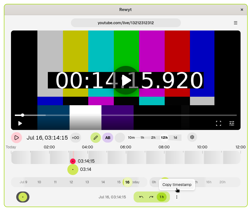
Task: Click the undo arrow icon
Action: pyautogui.click(x=141, y=197)
